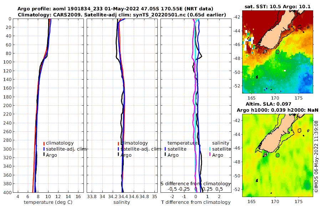The width and height of the screenshot is (321, 207).
Task: Click the 'S difference from climatology' label
Action: coord(195,184)
